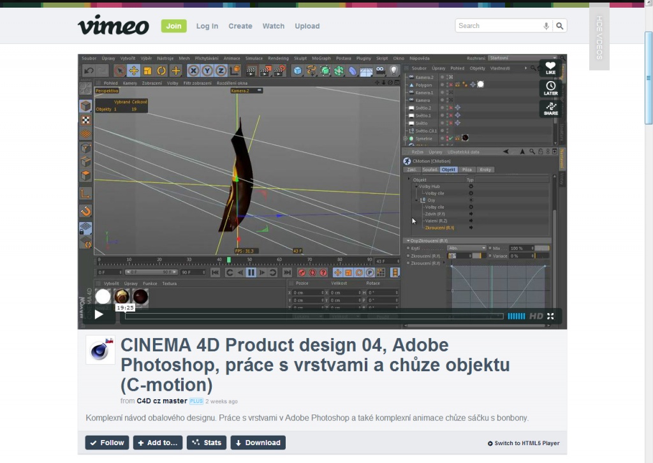The width and height of the screenshot is (653, 463).
Task: Click the Watch Later clock icon
Action: click(550, 88)
